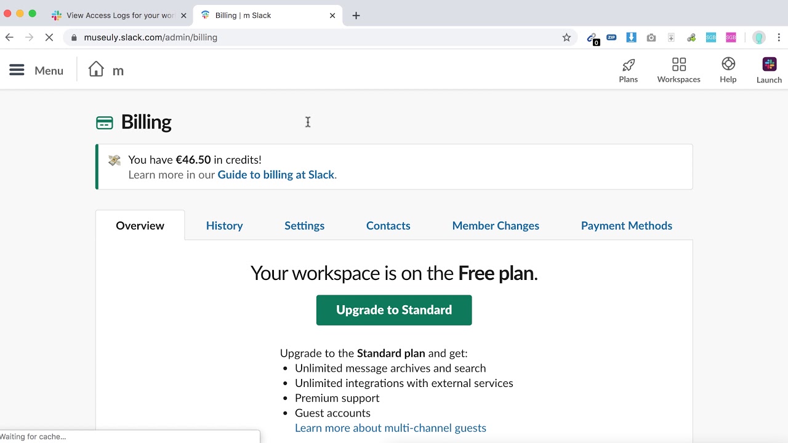Click Upgrade to Standard button
The image size is (788, 443).
tap(394, 310)
